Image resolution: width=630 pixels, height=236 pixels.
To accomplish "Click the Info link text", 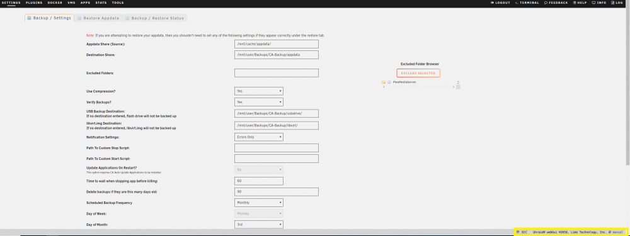I will pos(602,3).
